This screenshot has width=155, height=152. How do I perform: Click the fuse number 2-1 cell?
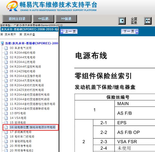[x=104, y=123]
